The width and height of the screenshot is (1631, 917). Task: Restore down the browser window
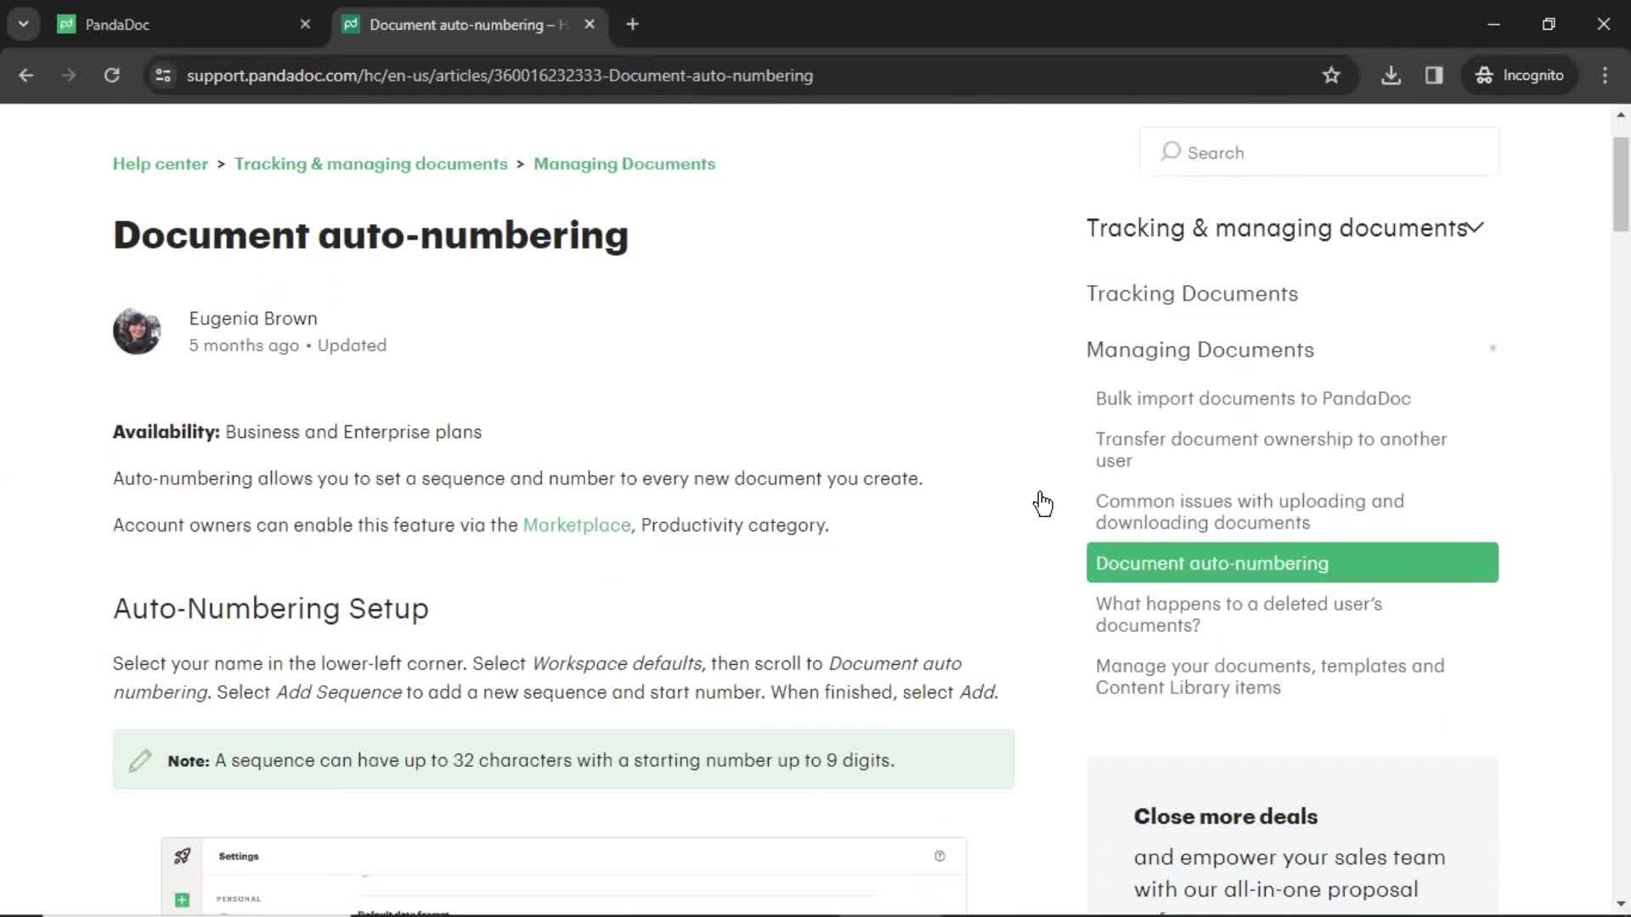[x=1549, y=25]
